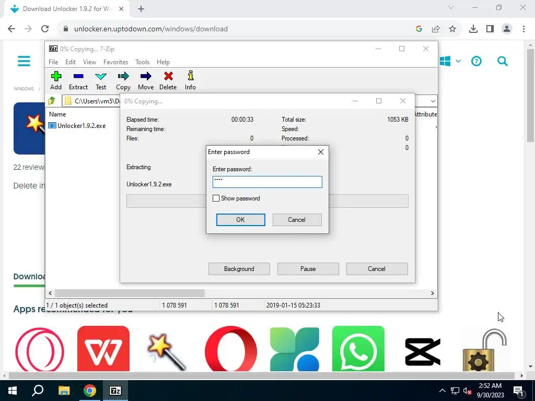This screenshot has height=401, width=535.
Task: Open the Edit menu in 7-Zip
Action: coord(71,62)
